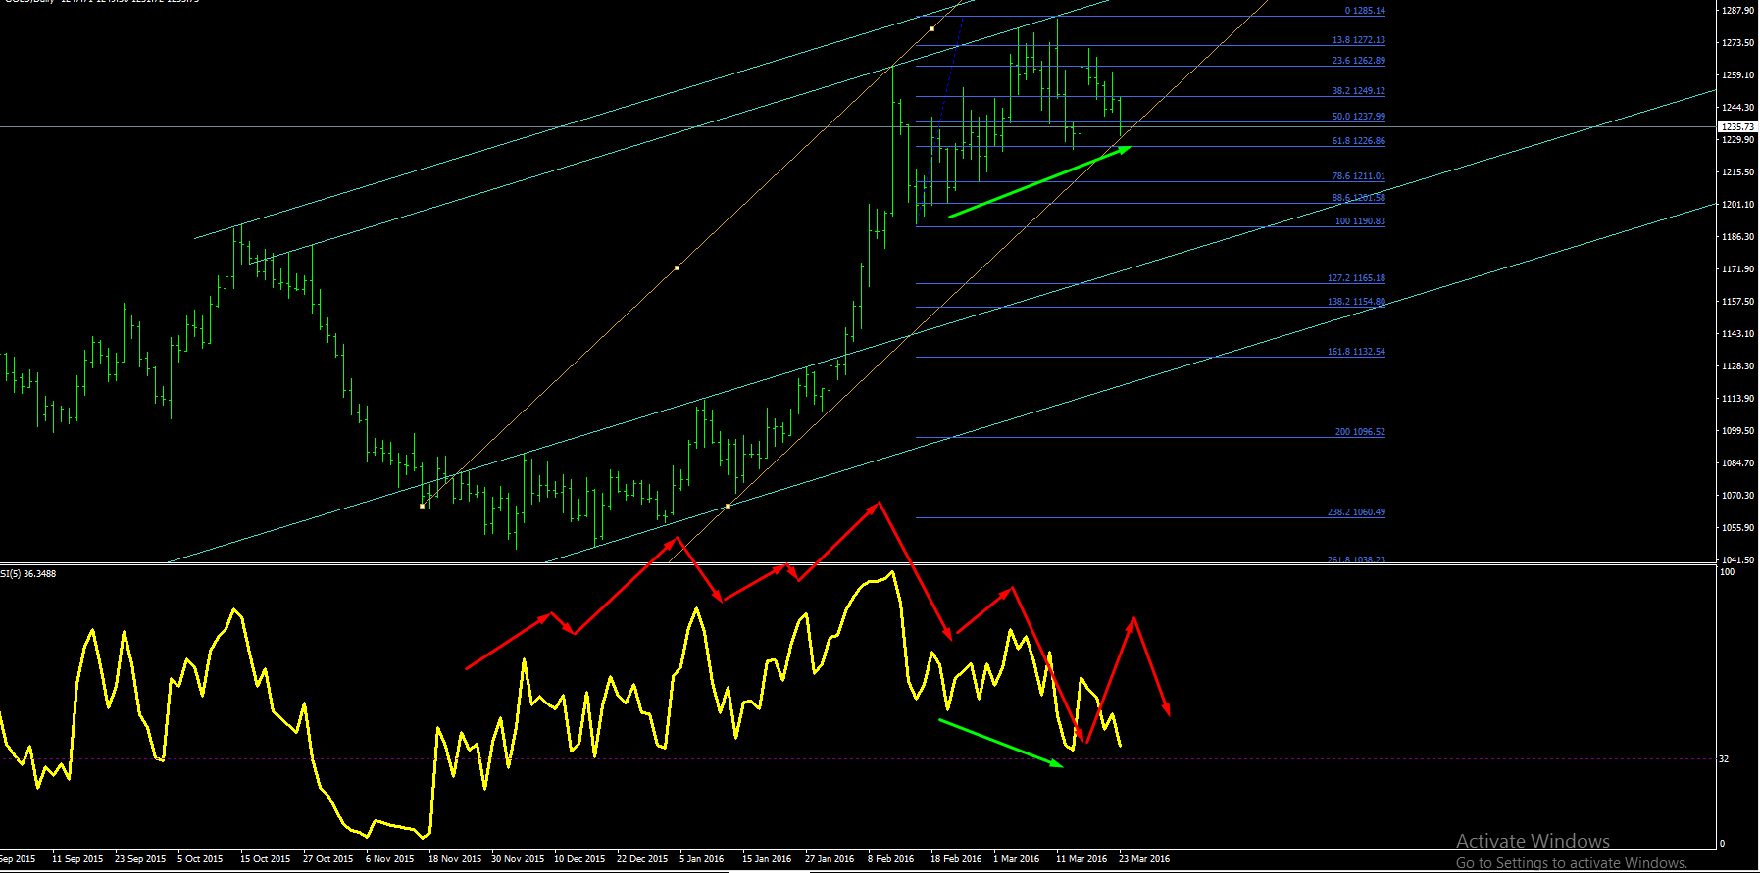
Task: Select price scale value 1259.10
Action: [x=1738, y=75]
